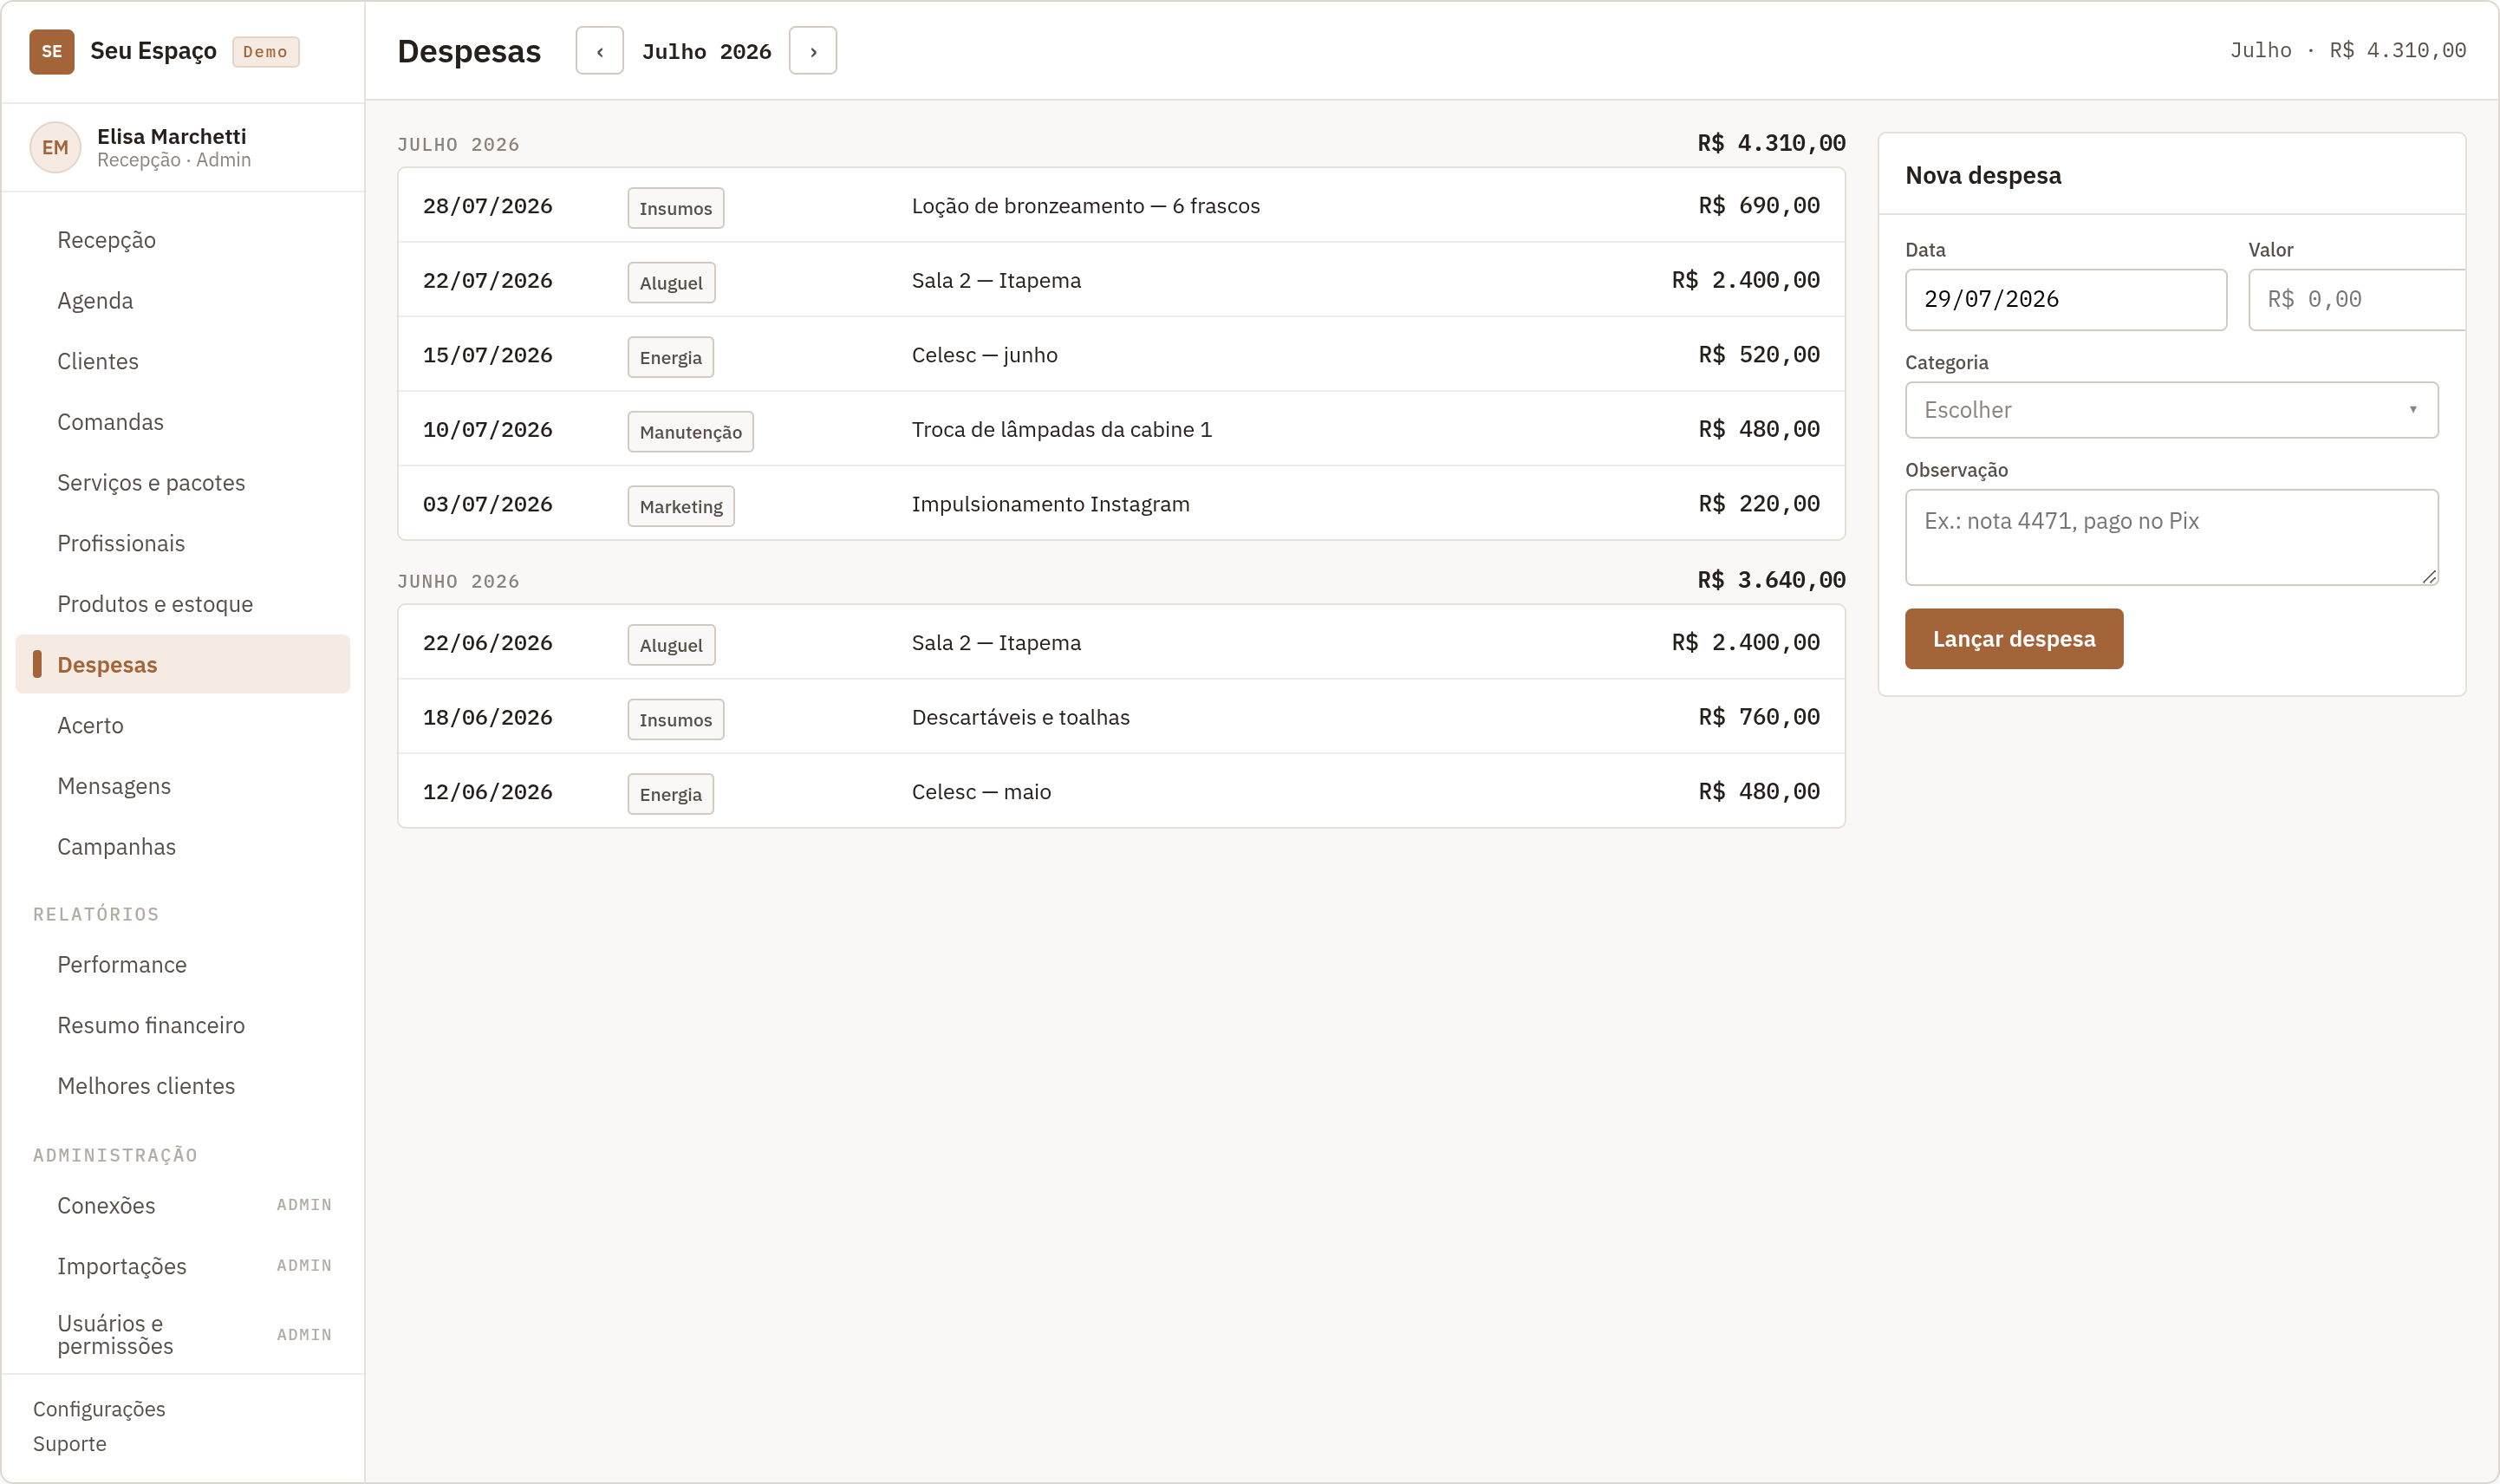Click the Demo badge beside Seu Espaço
2500x1484 pixels.
click(x=265, y=52)
